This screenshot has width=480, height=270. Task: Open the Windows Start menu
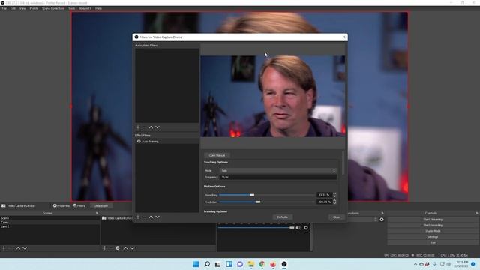click(196, 264)
